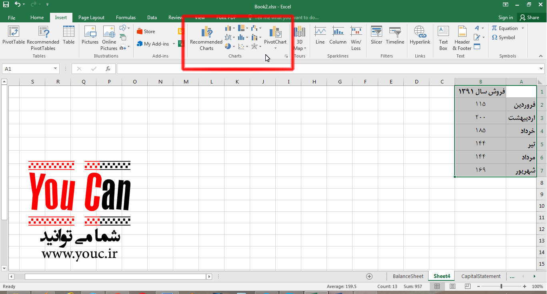Insert a Combo chart
The image size is (547, 294).
point(256,37)
